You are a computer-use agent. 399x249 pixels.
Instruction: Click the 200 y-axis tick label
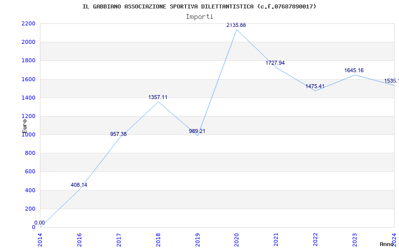click(30, 209)
